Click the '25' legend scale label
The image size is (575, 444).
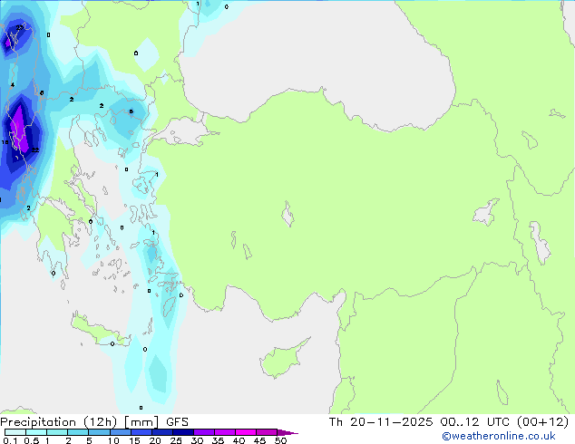coord(176,440)
